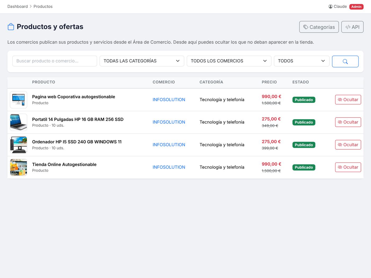
Task: Hide the Ordenador HP I5 SSD product
Action: click(x=348, y=145)
